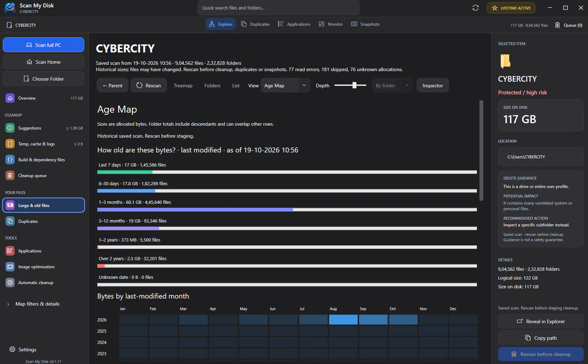Click the Age Map vertical scrollbar
The height and width of the screenshot is (364, 588).
pos(481,151)
